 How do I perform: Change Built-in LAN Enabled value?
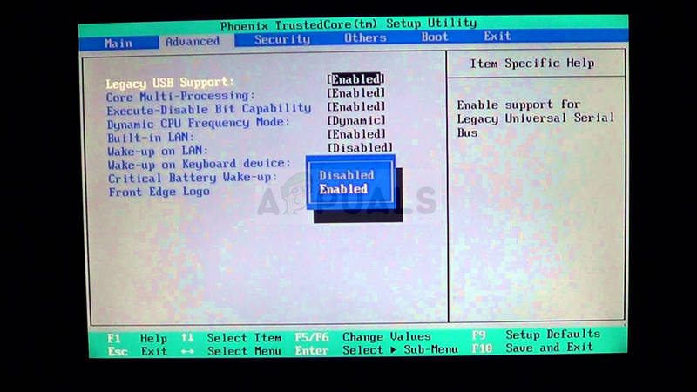(356, 134)
